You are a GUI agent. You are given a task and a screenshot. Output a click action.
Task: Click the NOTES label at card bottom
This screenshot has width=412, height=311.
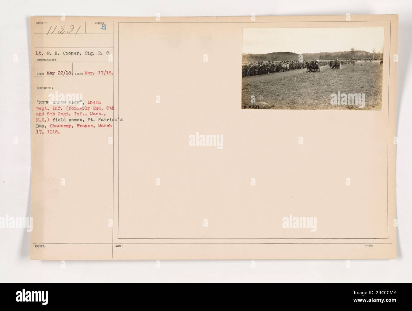pos(121,246)
